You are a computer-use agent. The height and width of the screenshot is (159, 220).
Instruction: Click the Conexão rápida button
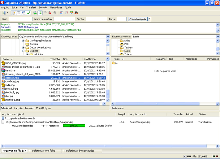pyautogui.click(x=138, y=19)
